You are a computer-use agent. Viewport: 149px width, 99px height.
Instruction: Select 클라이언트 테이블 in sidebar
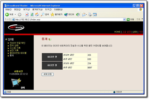18,53
